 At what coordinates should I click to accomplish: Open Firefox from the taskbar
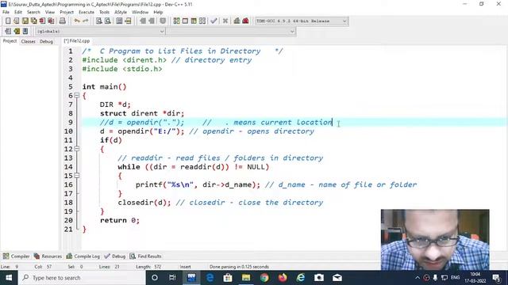(x=283, y=278)
